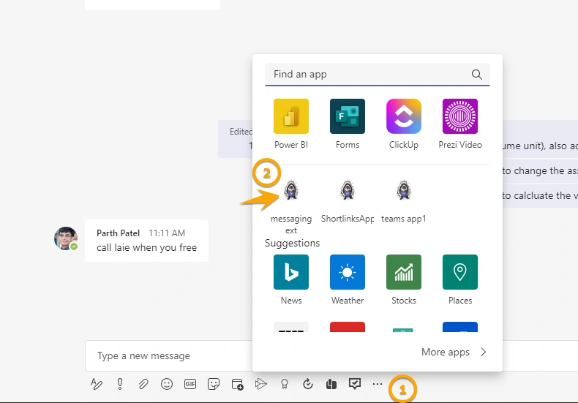Click the Edited message label
The height and width of the screenshot is (403, 578).
[241, 132]
